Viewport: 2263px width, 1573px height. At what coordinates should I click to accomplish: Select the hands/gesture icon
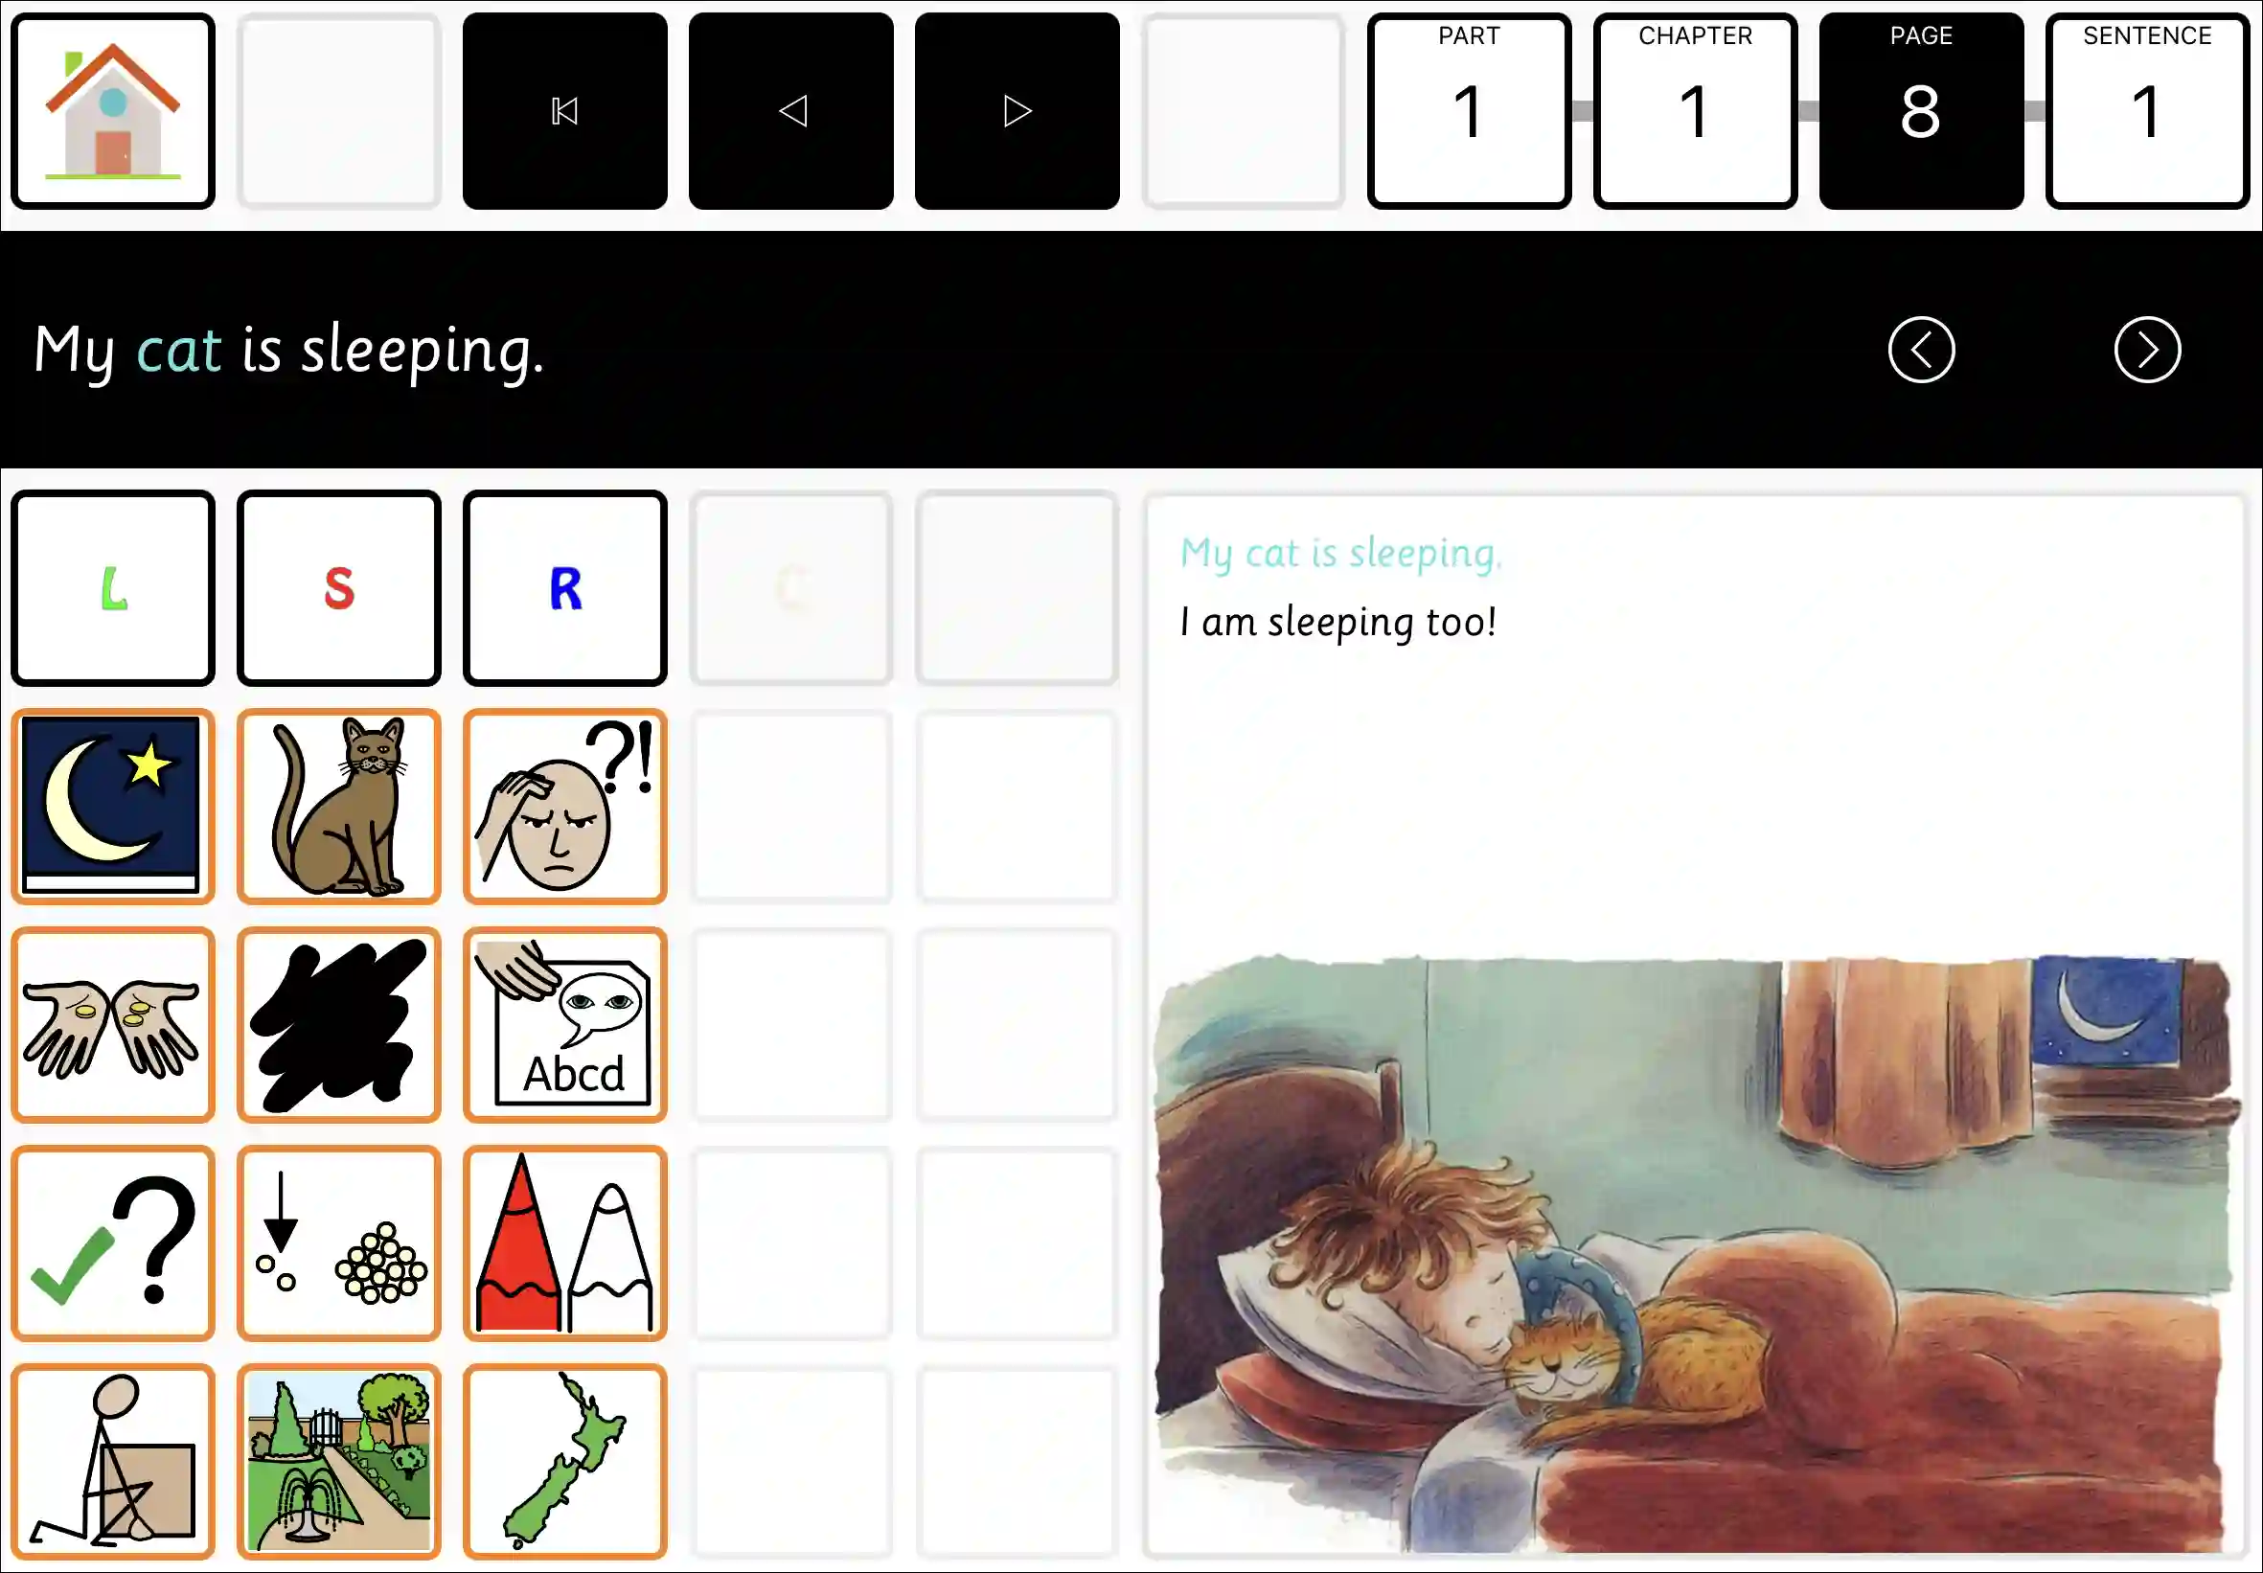click(x=112, y=1025)
